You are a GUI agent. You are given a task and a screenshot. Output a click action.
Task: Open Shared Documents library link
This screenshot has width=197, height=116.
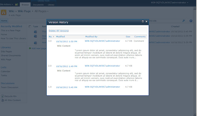point(11,55)
